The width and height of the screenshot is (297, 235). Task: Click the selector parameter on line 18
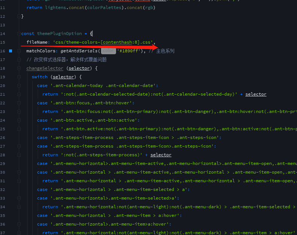point(79,68)
